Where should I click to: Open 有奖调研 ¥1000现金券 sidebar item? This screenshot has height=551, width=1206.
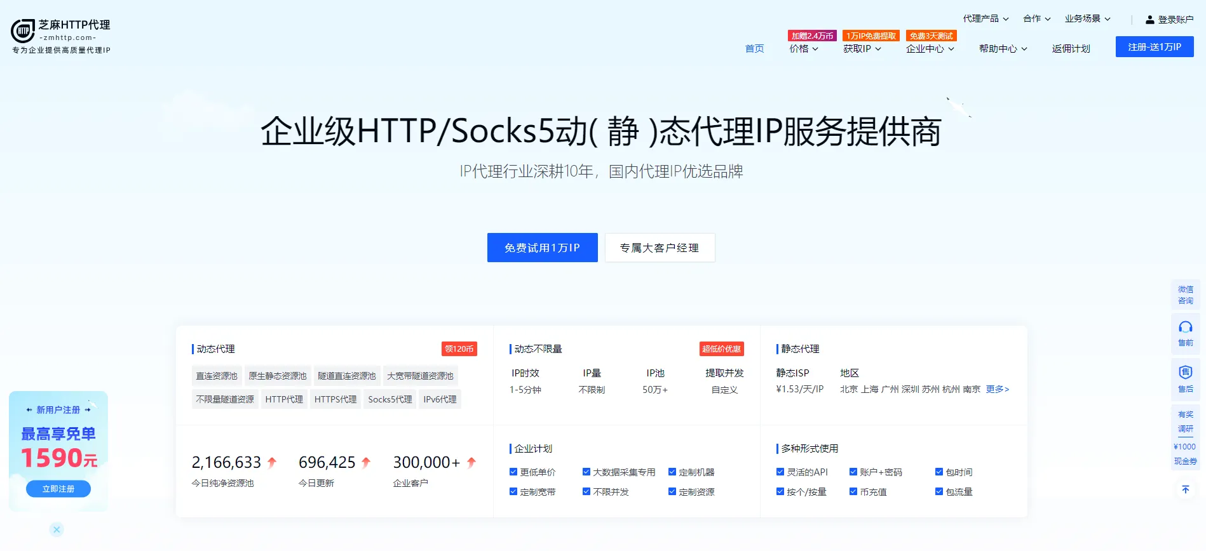1186,438
